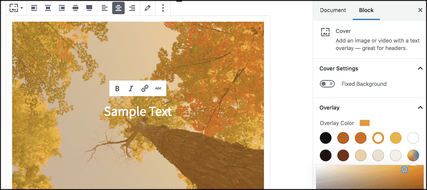427x190 pixels.
Task: Click the pencil Edit image icon
Action: 147,8
